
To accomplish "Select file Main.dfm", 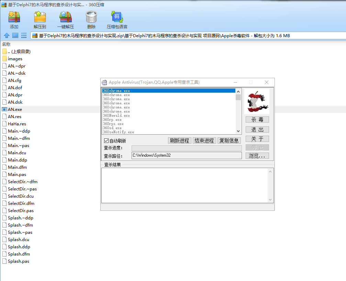I will (x=14, y=167).
